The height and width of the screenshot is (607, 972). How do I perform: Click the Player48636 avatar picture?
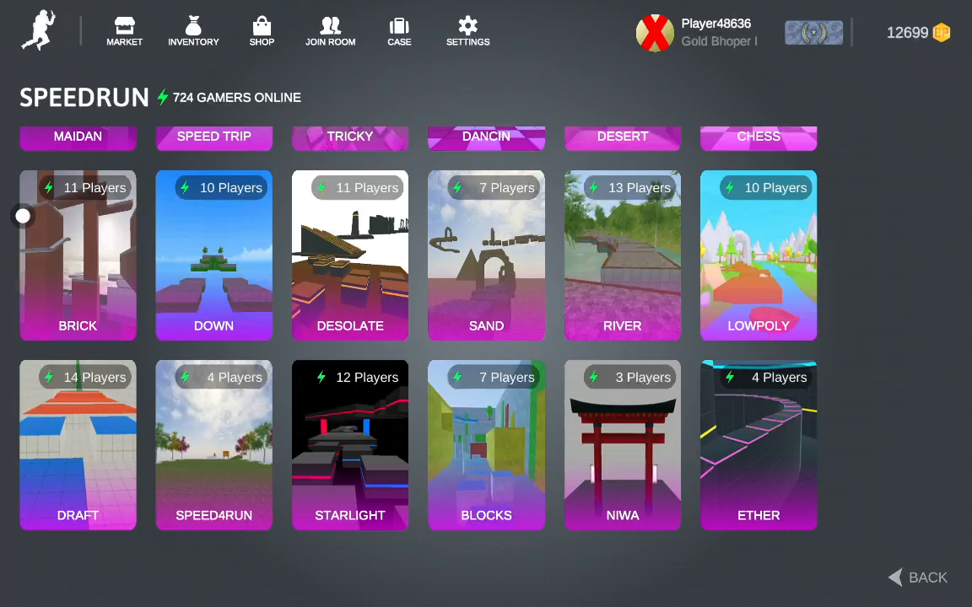(655, 33)
